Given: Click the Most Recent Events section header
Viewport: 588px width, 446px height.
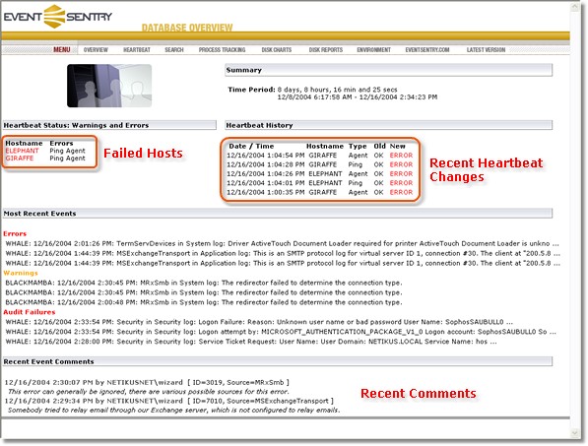Looking at the screenshot, I should point(278,214).
